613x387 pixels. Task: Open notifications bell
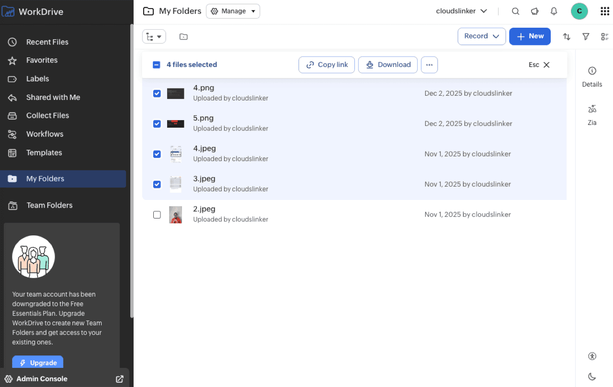coord(554,11)
